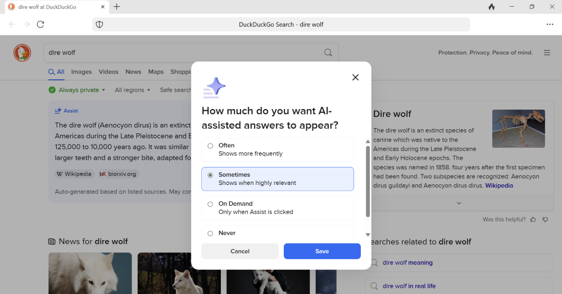Viewport: 562px width, 294px height.
Task: Open the Wikipedia source chip
Action: click(x=74, y=174)
